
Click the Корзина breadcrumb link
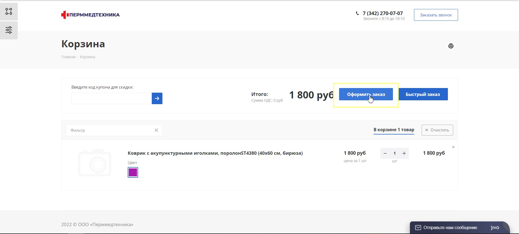click(88, 57)
